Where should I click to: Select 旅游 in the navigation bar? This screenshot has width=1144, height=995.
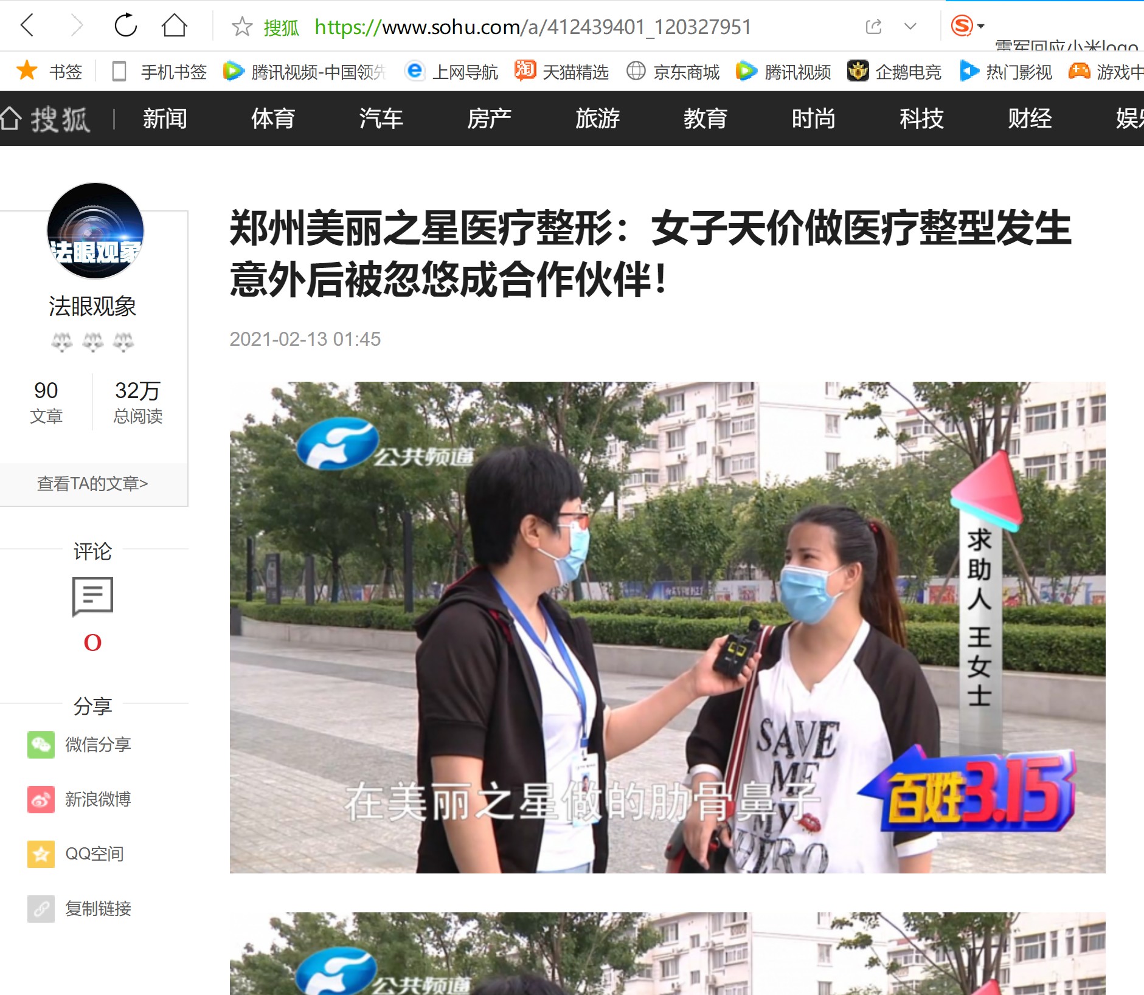(x=597, y=119)
